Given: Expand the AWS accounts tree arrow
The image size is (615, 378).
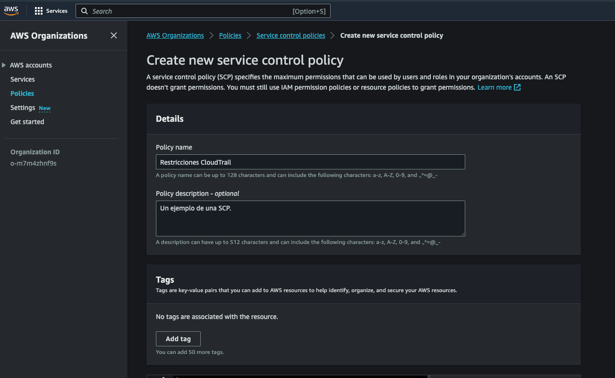Looking at the screenshot, I should click(4, 65).
